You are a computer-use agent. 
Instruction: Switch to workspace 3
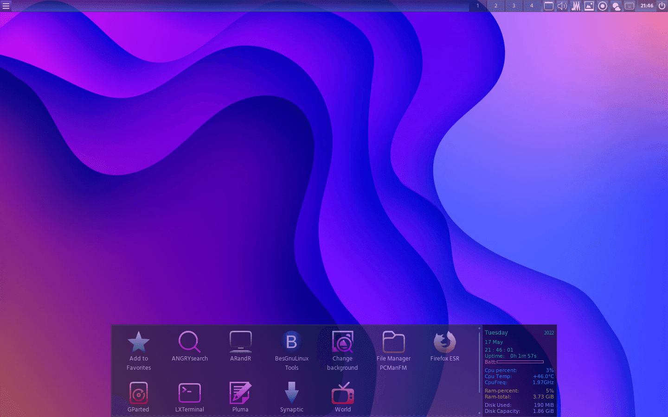click(x=514, y=6)
